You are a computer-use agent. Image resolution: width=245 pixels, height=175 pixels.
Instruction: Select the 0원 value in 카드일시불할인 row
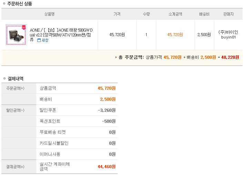pos(112,143)
